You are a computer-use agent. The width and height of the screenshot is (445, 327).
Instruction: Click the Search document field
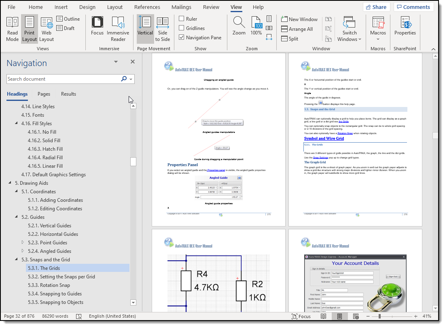coord(63,79)
